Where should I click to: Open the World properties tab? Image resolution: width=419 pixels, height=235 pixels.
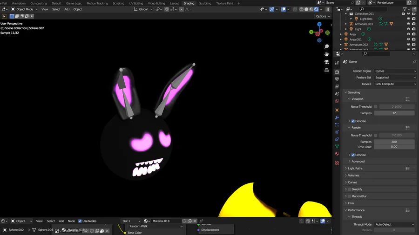[337, 101]
